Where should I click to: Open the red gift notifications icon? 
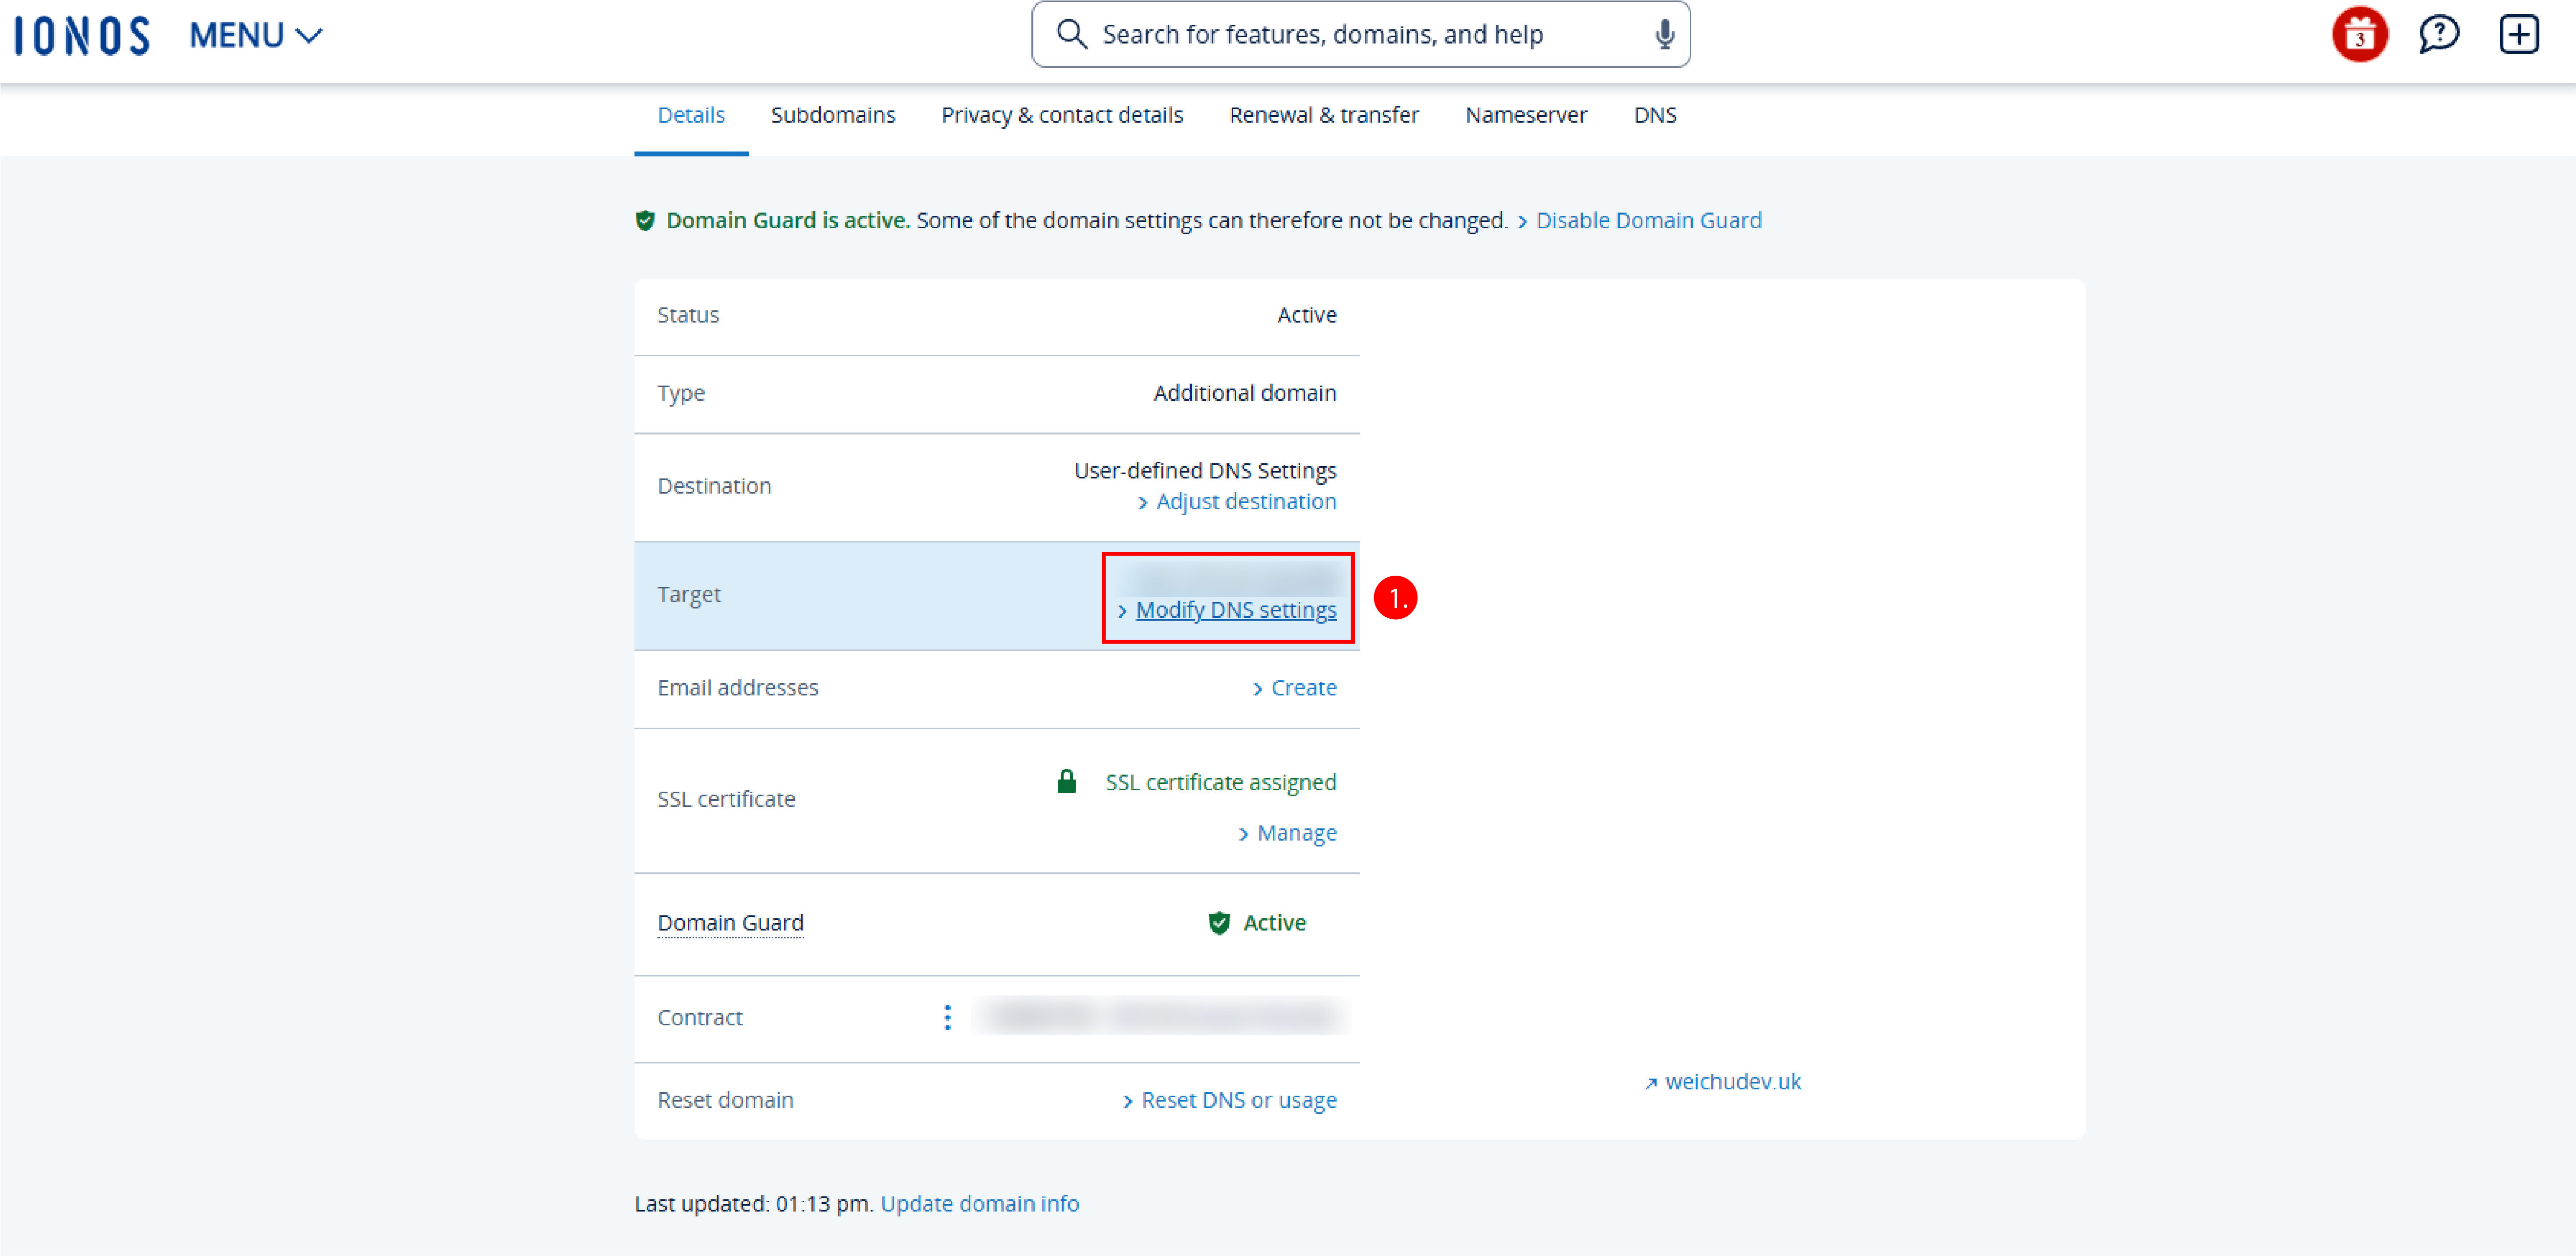(2359, 35)
